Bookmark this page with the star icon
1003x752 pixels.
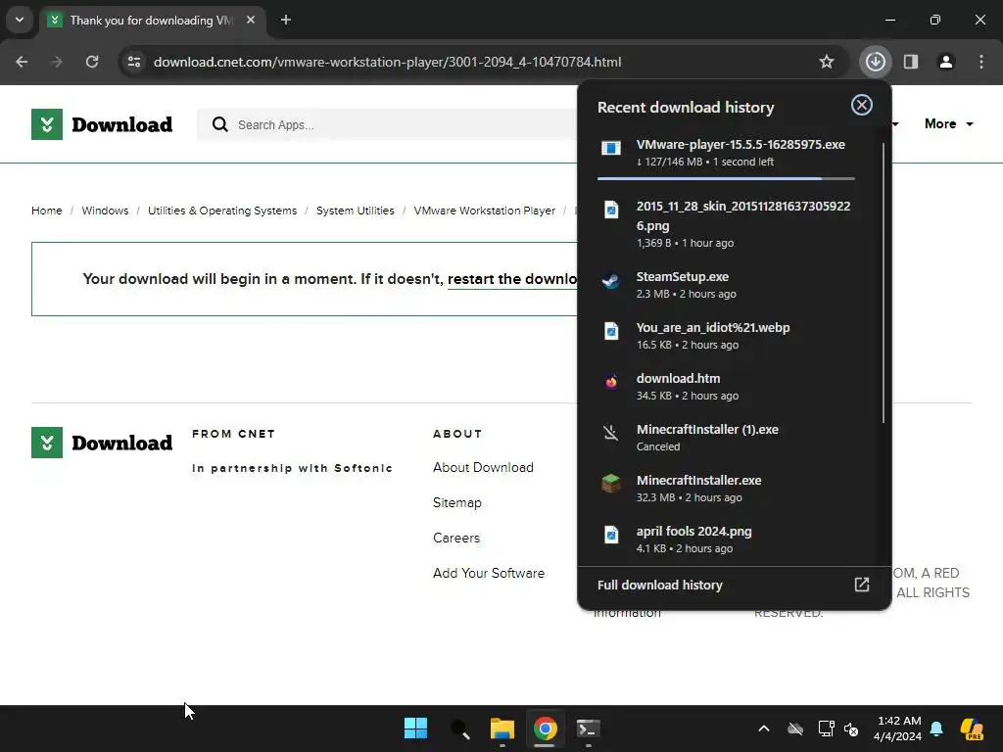click(x=827, y=62)
